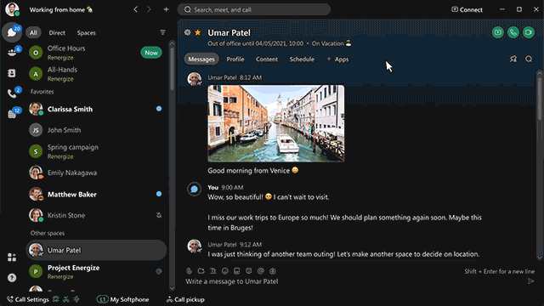The image size is (544, 306).
Task: Open the Clarissa Smith conversation
Action: coord(96,109)
